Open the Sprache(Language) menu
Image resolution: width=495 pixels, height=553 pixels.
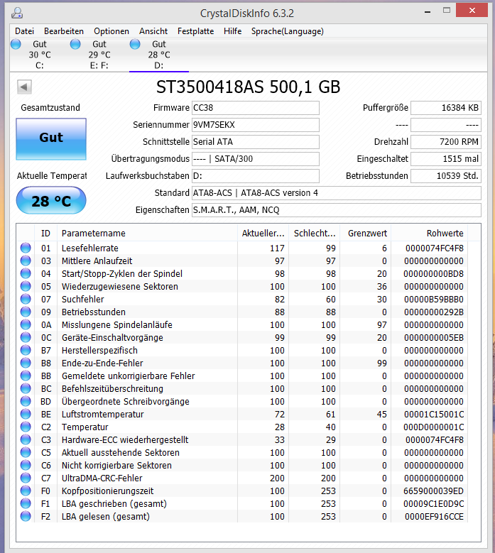click(x=287, y=31)
